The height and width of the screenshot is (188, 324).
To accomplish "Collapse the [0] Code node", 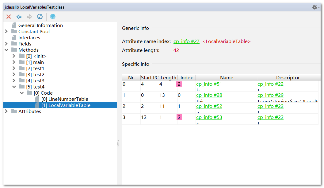I will [22, 93].
